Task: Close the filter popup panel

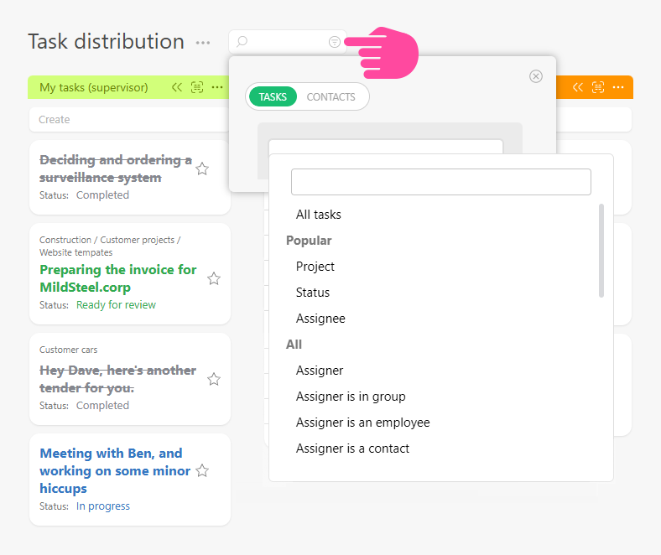Action: [x=536, y=76]
